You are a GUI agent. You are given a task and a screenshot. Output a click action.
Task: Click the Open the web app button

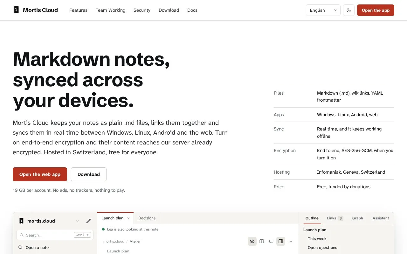click(x=40, y=174)
